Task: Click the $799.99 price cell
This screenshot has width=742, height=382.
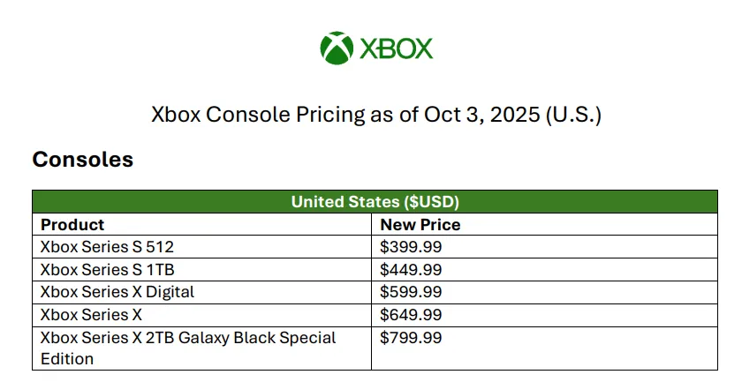Action: [x=411, y=337]
